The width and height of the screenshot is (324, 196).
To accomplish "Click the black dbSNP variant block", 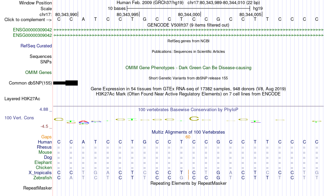I will point(65,83).
